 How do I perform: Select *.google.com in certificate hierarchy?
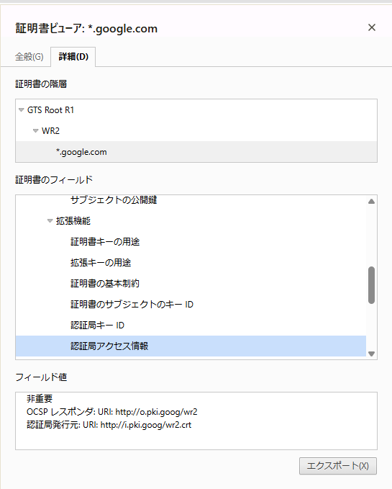point(196,152)
